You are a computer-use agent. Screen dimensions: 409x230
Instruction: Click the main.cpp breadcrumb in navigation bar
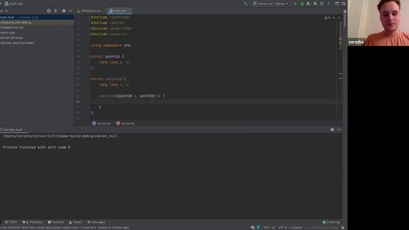coord(13,4)
